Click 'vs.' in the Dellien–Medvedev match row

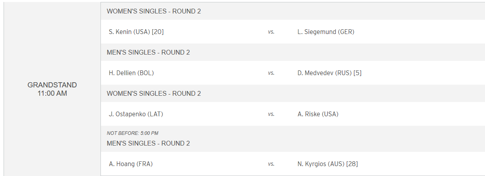pyautogui.click(x=271, y=73)
